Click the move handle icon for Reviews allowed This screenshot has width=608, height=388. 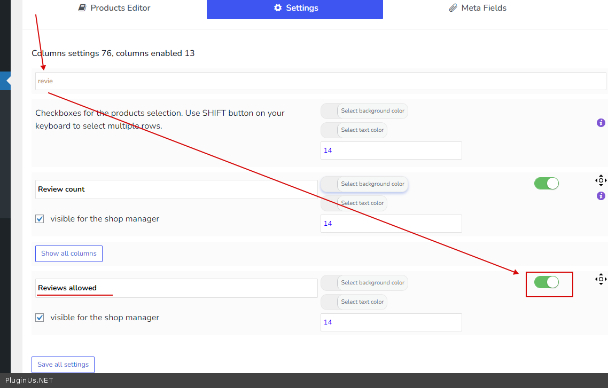(x=601, y=279)
